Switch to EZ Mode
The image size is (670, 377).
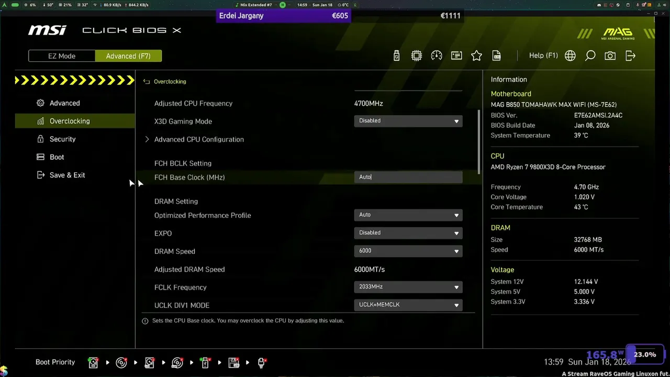click(x=62, y=56)
